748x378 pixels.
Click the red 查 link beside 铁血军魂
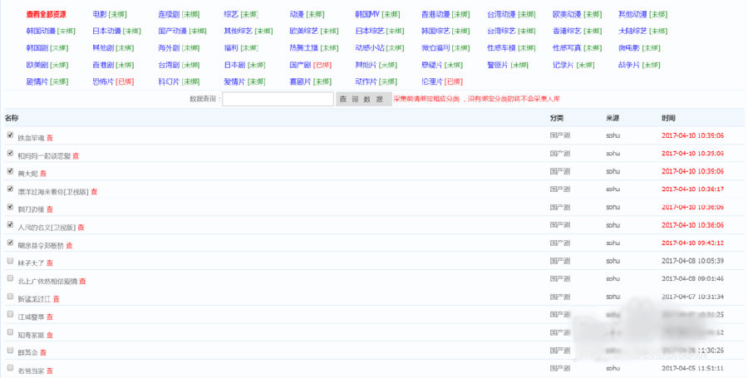(50, 138)
